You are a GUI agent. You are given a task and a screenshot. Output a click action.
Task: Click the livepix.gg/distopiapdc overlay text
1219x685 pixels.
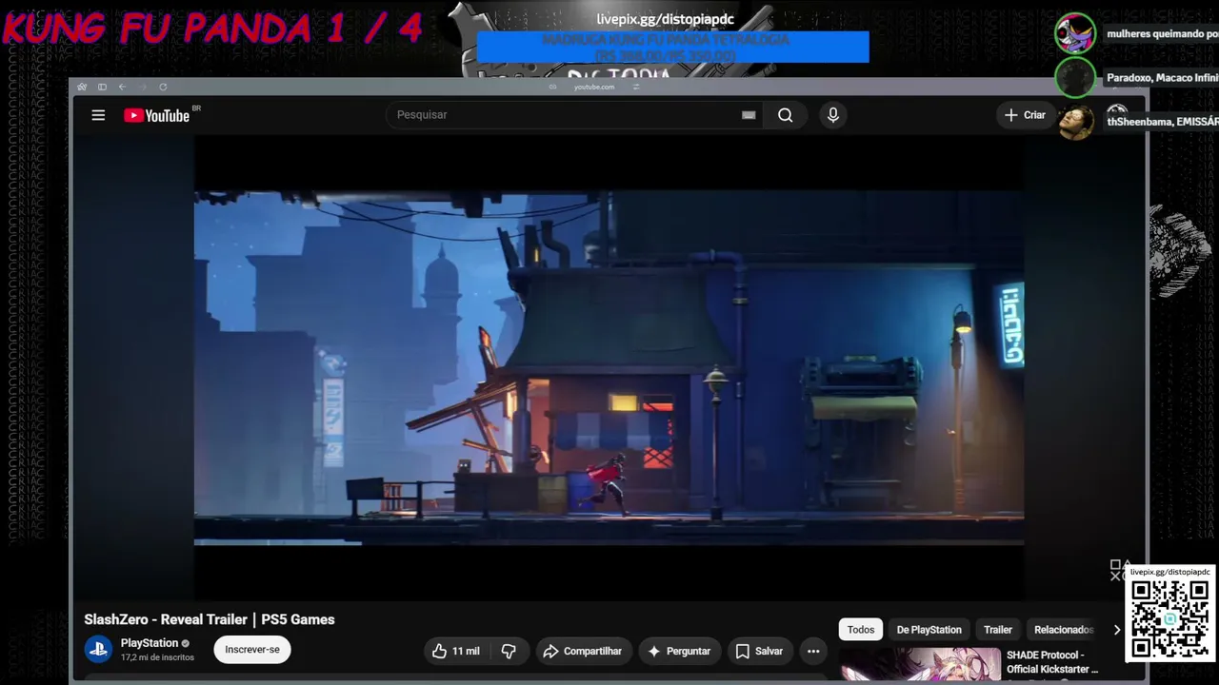pos(666,19)
